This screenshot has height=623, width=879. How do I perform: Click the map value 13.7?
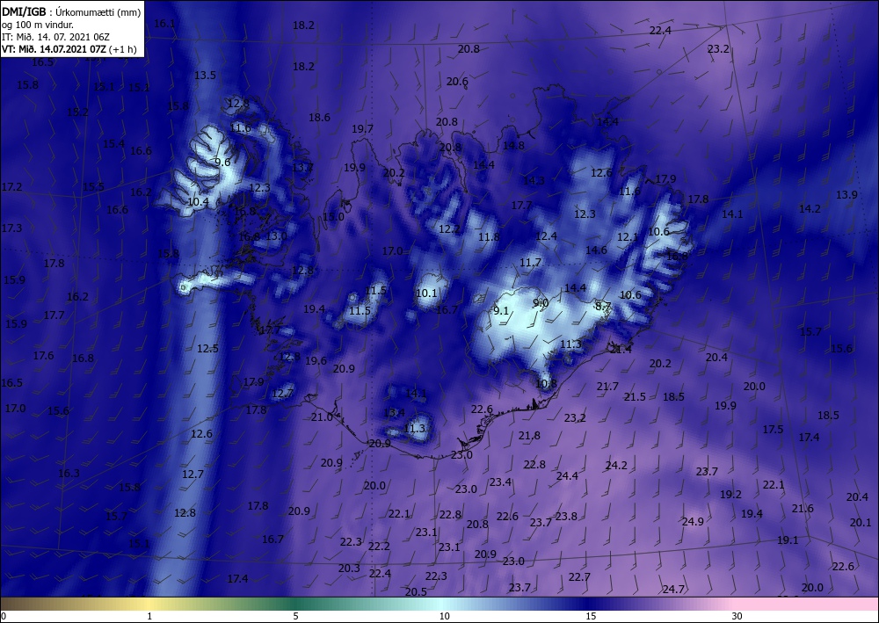(x=302, y=167)
